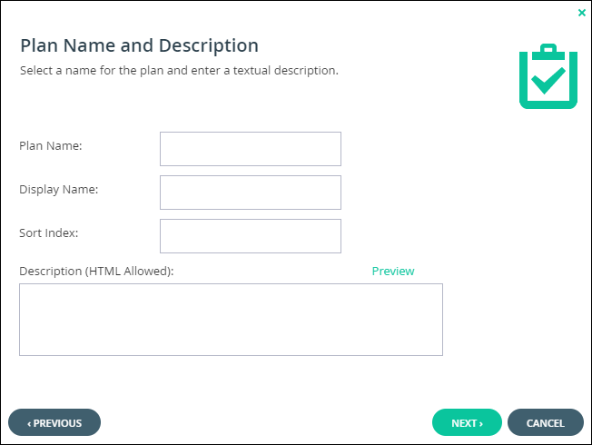Screen dimensions: 592x445
Task: Click the "Sort Index:" label
Action: click(x=49, y=233)
